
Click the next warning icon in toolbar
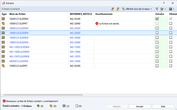click(x=112, y=9)
